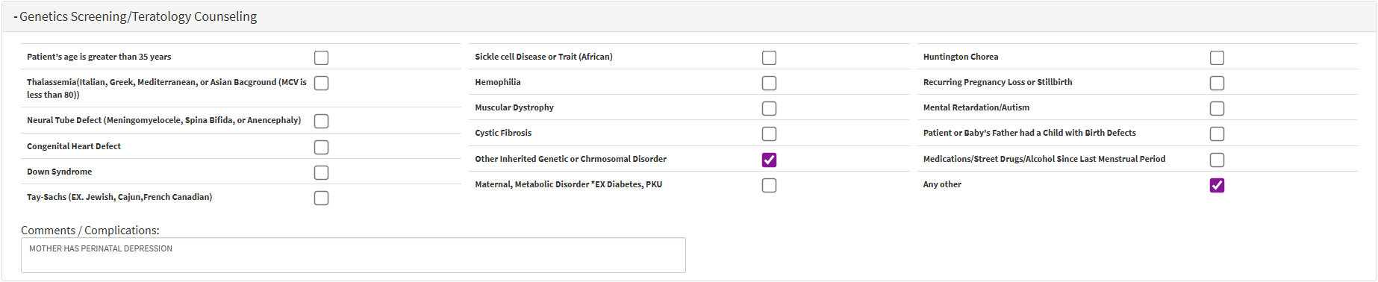Click the Comments / Complications text field
Screen dimensions: 1378x282
coord(353,255)
